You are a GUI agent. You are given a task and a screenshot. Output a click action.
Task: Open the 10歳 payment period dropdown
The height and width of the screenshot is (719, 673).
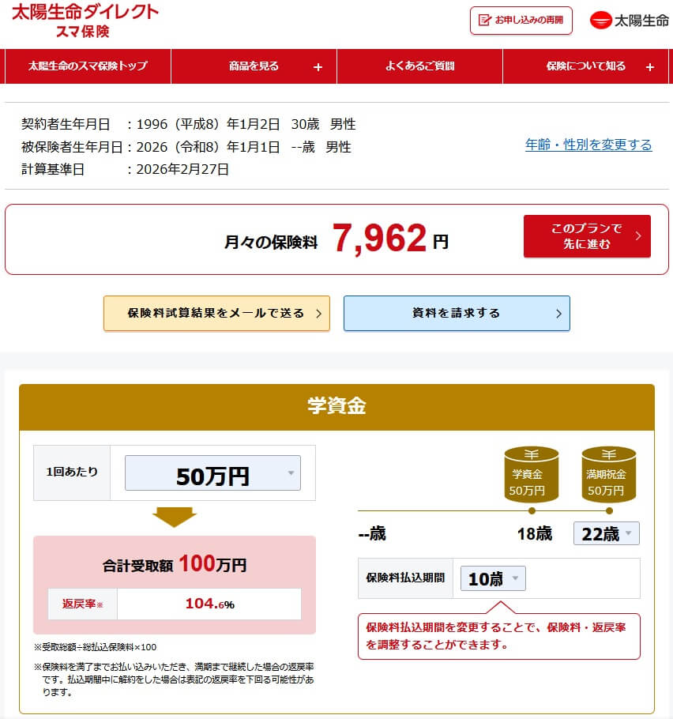pyautogui.click(x=493, y=578)
